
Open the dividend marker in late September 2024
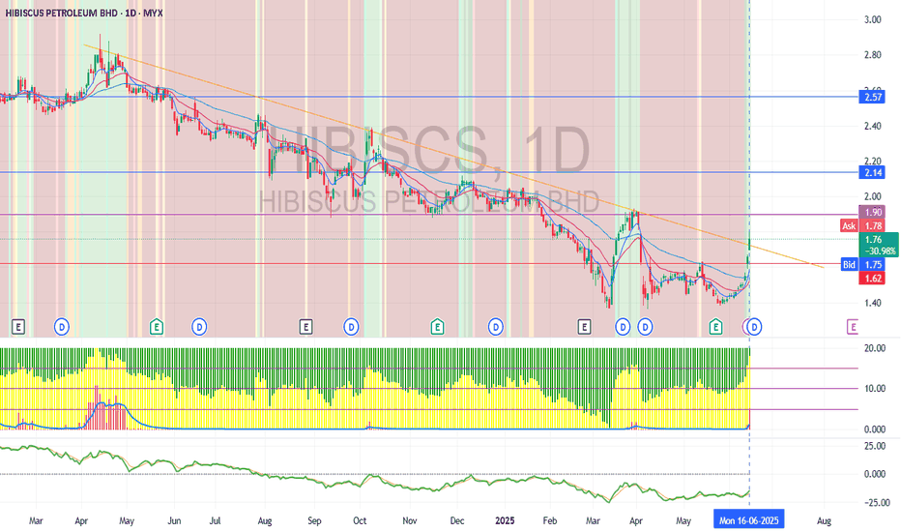[x=351, y=327]
